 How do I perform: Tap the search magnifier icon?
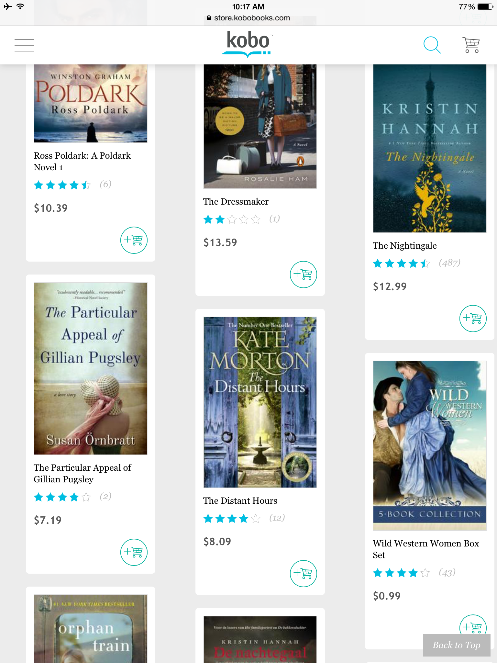[x=432, y=45]
